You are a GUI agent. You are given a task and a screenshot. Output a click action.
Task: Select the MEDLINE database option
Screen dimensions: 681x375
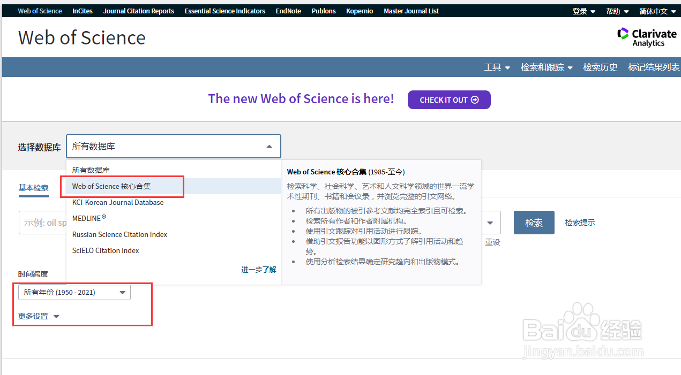[x=89, y=218]
